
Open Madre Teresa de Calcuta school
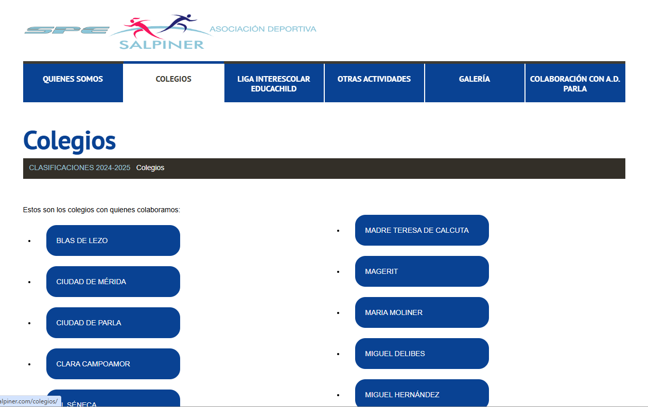[422, 230]
